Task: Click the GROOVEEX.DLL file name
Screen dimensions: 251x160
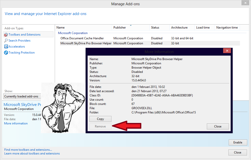Action: click(x=142, y=108)
